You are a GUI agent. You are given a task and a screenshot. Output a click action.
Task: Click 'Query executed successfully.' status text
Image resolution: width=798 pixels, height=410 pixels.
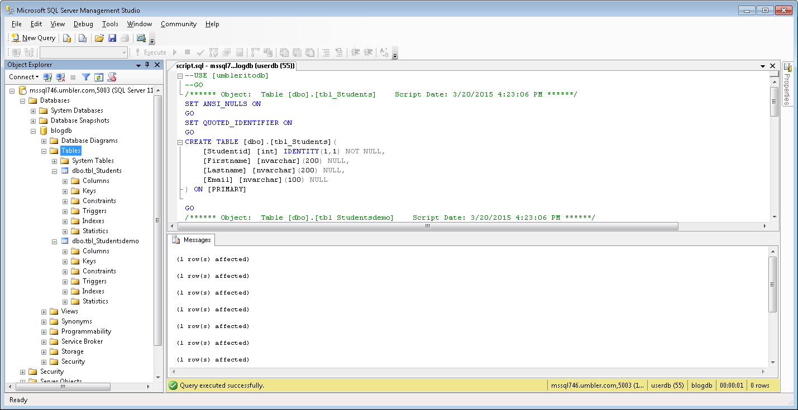click(222, 385)
